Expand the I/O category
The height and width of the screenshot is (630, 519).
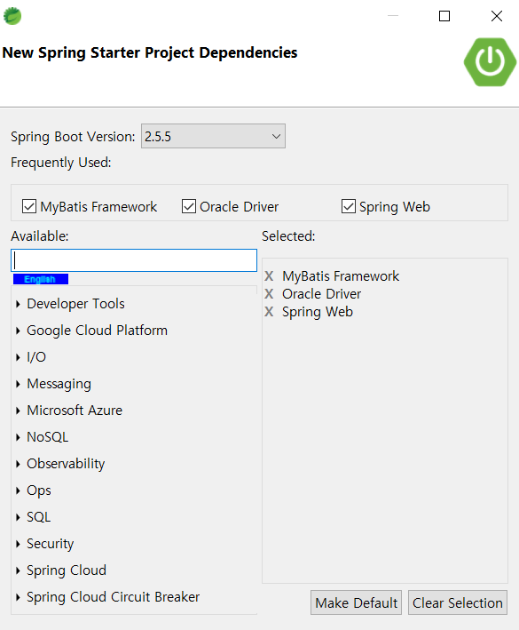pyautogui.click(x=18, y=357)
